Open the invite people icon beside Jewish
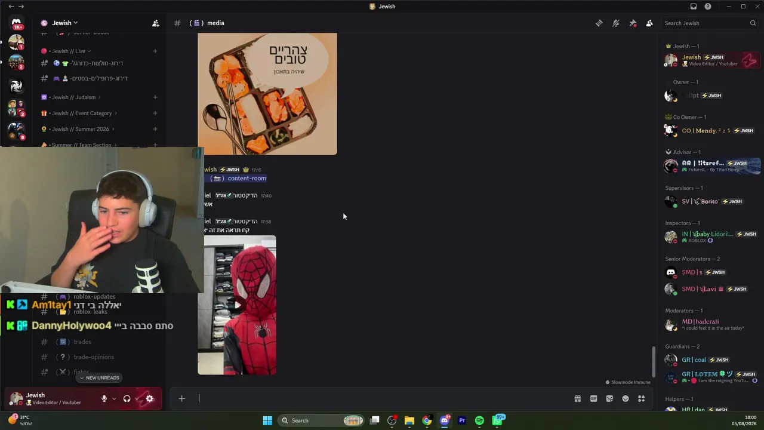Viewport: 764px width, 430px height. click(x=156, y=23)
